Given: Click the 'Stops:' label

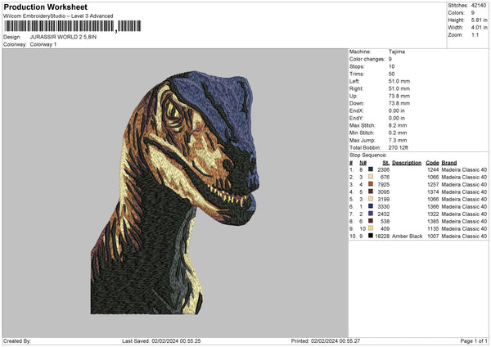Looking at the screenshot, I should point(357,66).
